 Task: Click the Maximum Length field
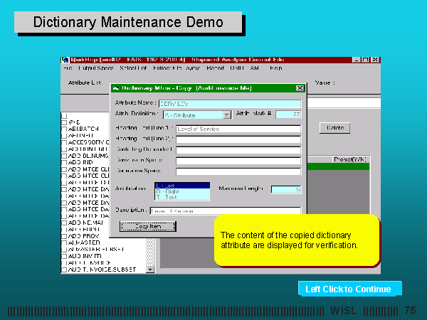pos(286,189)
